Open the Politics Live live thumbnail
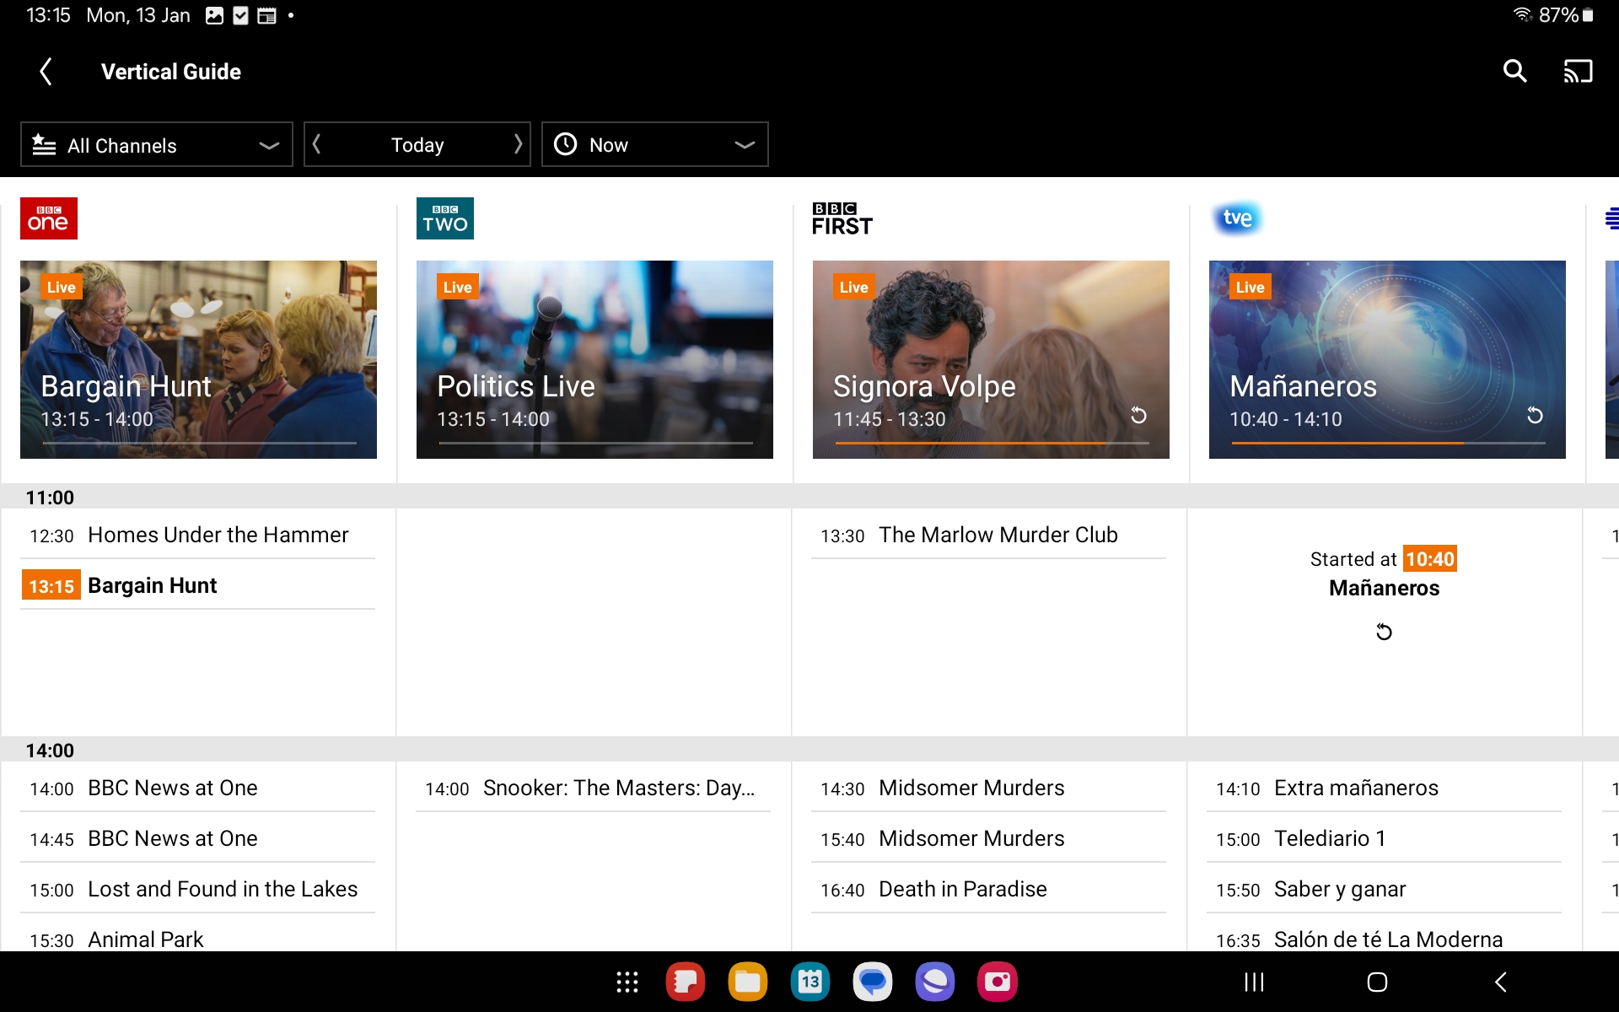 tap(594, 358)
